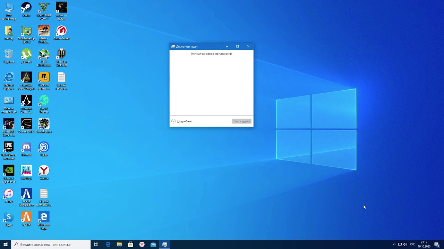Select the Steam desktop shortcut
This screenshot has width=444, height=249.
point(26,9)
